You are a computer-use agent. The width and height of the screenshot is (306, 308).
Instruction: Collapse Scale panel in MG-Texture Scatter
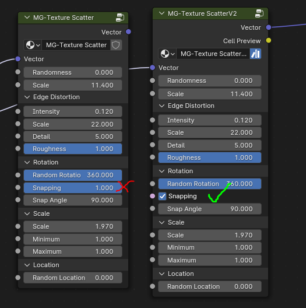pyautogui.click(x=27, y=213)
